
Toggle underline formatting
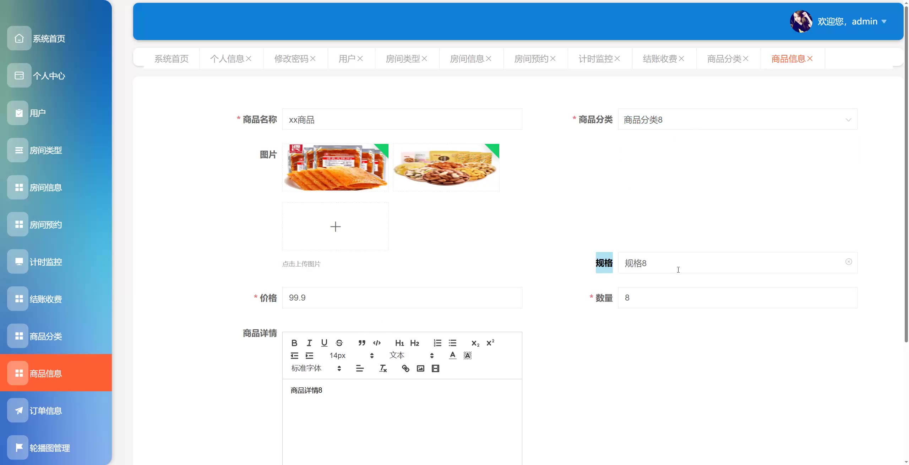(x=324, y=343)
